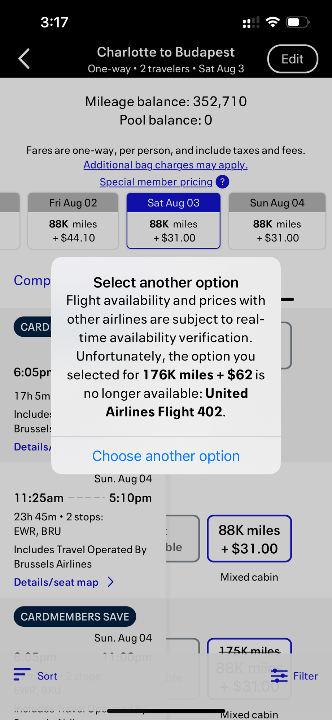Tap the back arrow icon

click(x=24, y=59)
